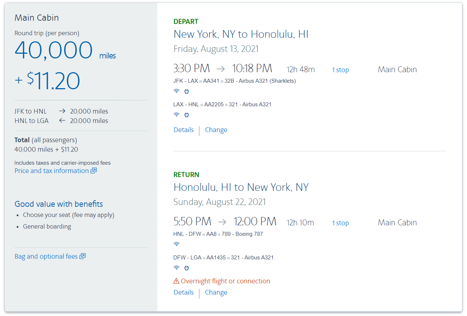
Task: Click the power outlet icon for flight AA2205
Action: point(187,115)
